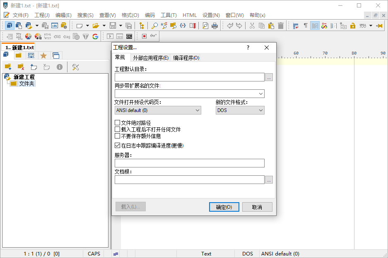The height and width of the screenshot is (258, 388).
Task: Click inside the 服务器 input field
Action: [186, 163]
